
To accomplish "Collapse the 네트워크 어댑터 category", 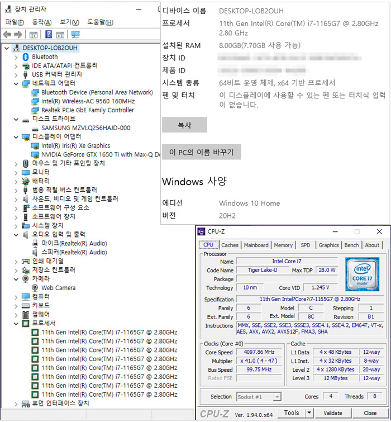I will tap(16, 84).
